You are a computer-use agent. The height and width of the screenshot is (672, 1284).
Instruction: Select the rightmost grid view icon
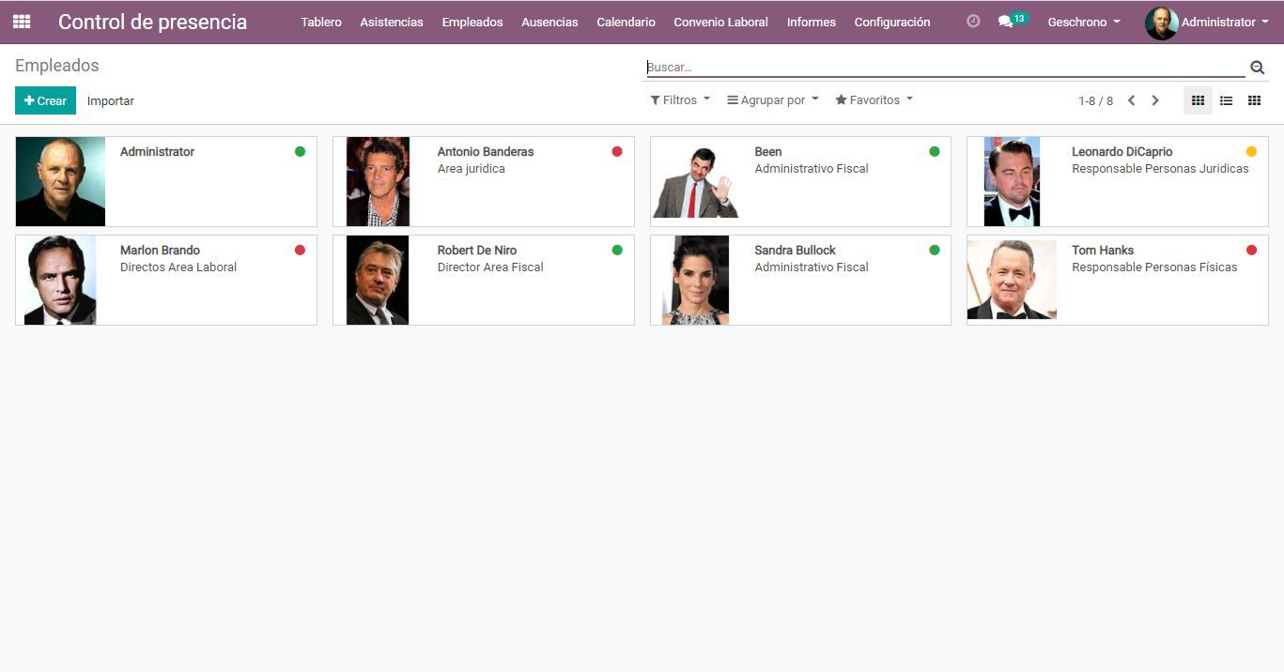pyautogui.click(x=1254, y=100)
